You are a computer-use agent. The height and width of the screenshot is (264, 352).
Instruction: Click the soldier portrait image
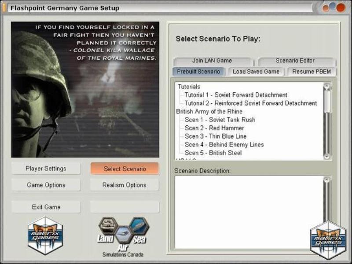pyautogui.click(x=85, y=90)
